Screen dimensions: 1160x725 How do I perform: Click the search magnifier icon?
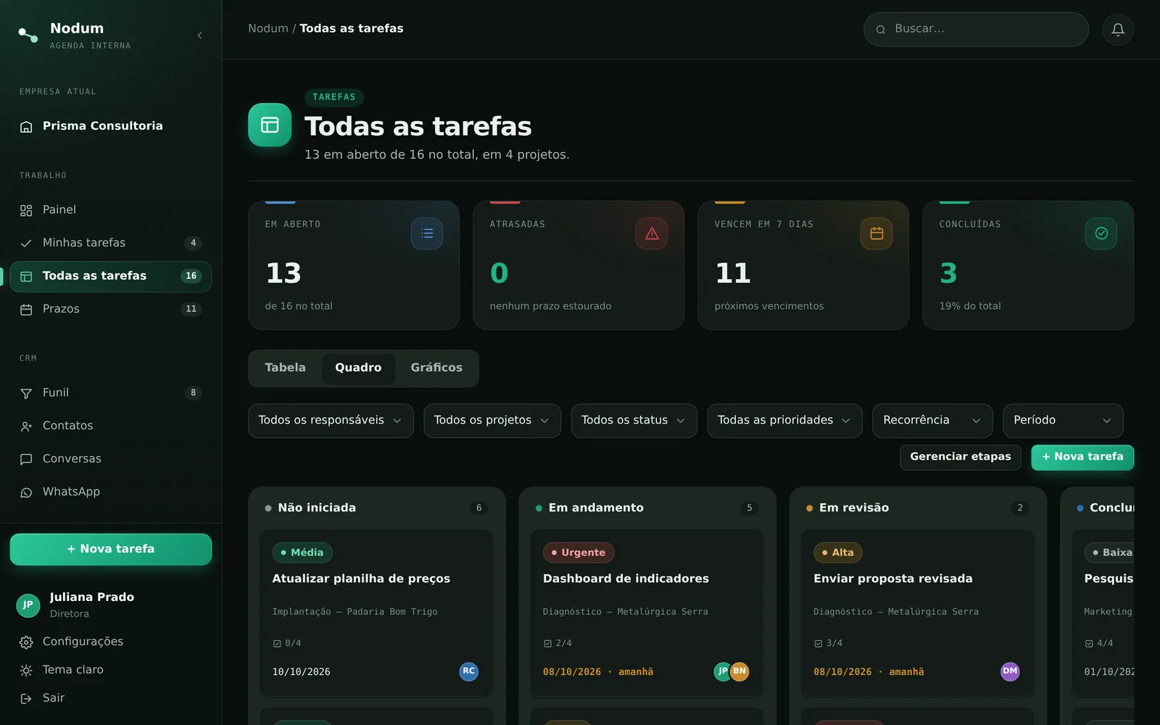[x=881, y=30]
